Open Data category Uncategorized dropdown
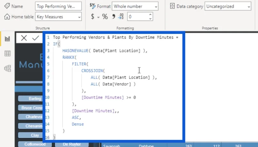This screenshot has width=258, height=147. [x=228, y=6]
